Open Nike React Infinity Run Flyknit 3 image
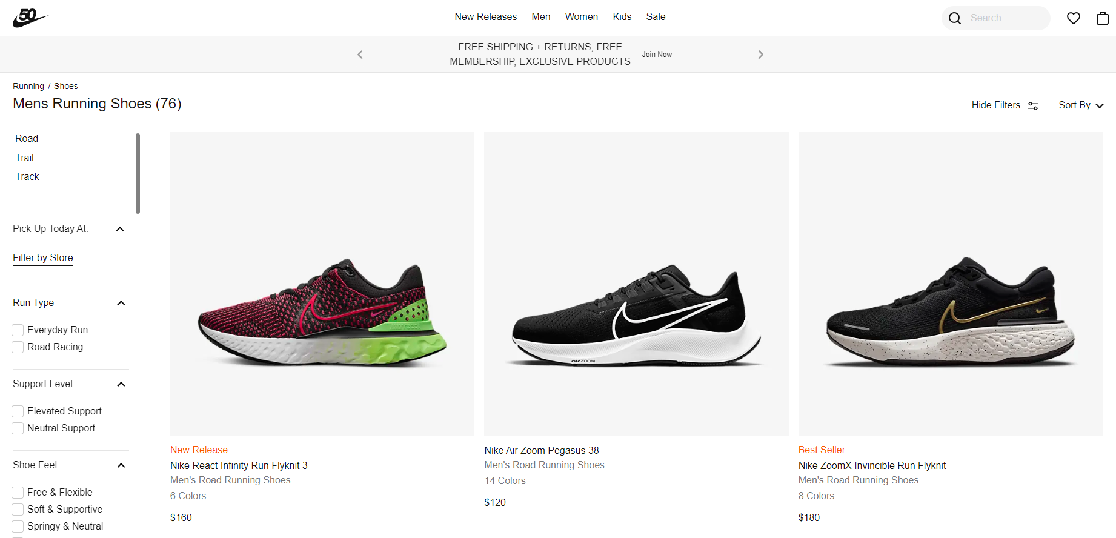The width and height of the screenshot is (1116, 538). [x=322, y=284]
